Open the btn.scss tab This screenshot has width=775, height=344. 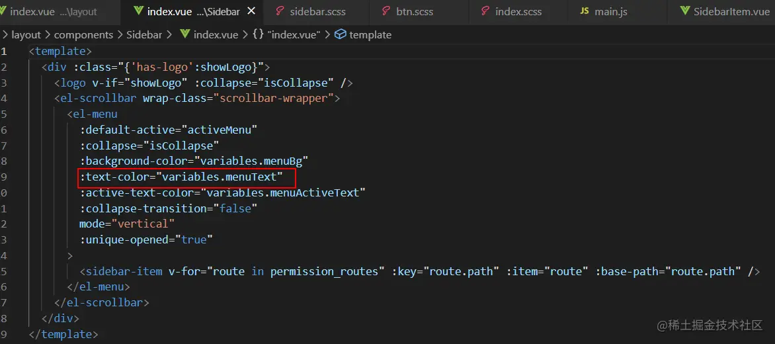(418, 12)
